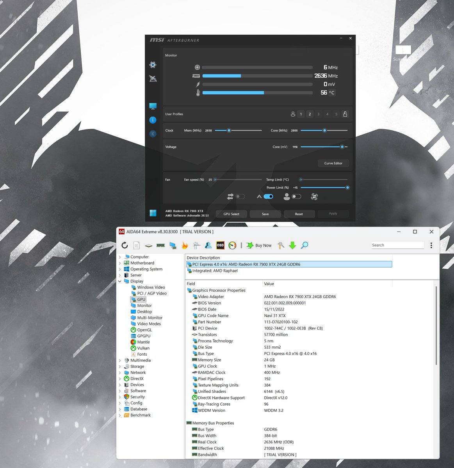Image resolution: width=454 pixels, height=468 pixels.
Task: Click the memory module toolbar icon in AIDA64
Action: coord(160,245)
